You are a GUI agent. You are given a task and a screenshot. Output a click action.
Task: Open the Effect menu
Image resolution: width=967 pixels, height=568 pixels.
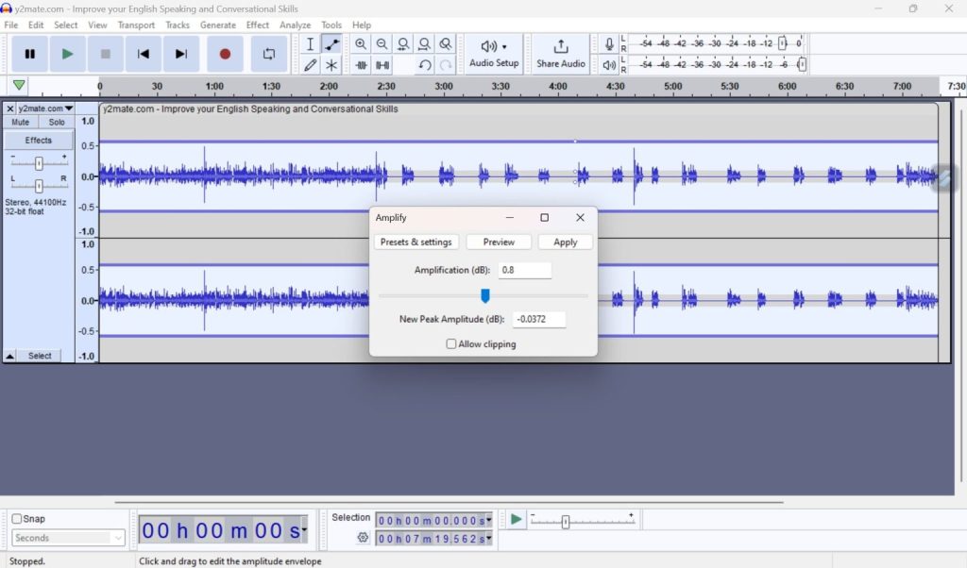[x=257, y=25]
